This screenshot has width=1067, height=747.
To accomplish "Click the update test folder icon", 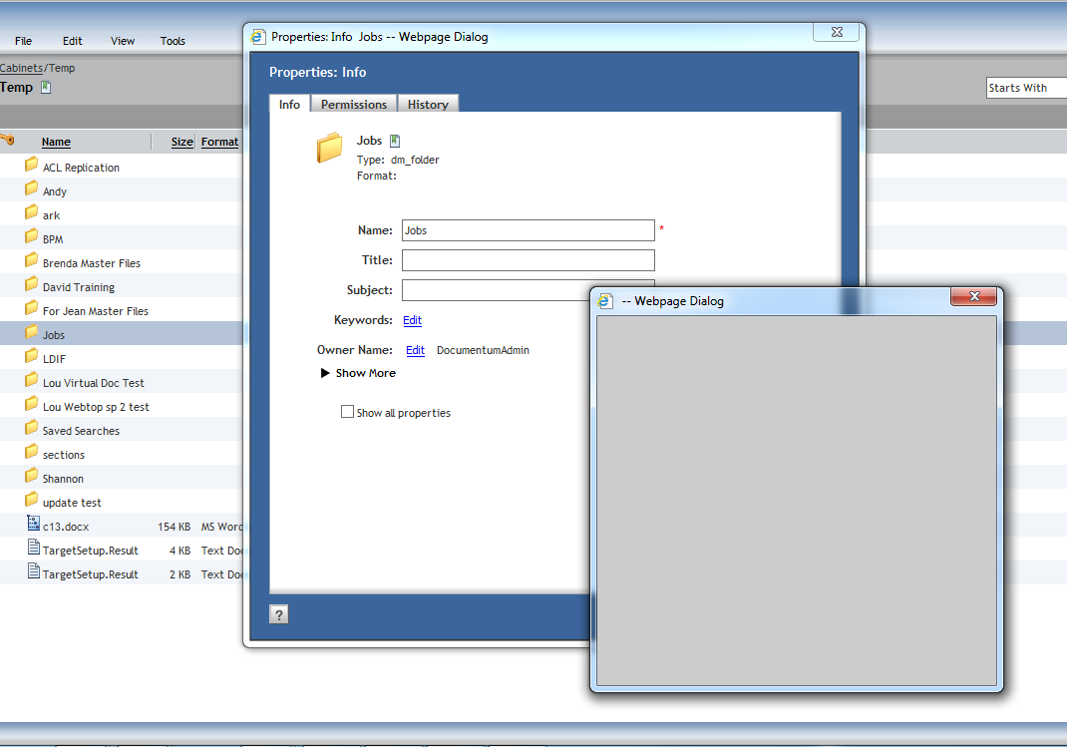I will tap(31, 500).
